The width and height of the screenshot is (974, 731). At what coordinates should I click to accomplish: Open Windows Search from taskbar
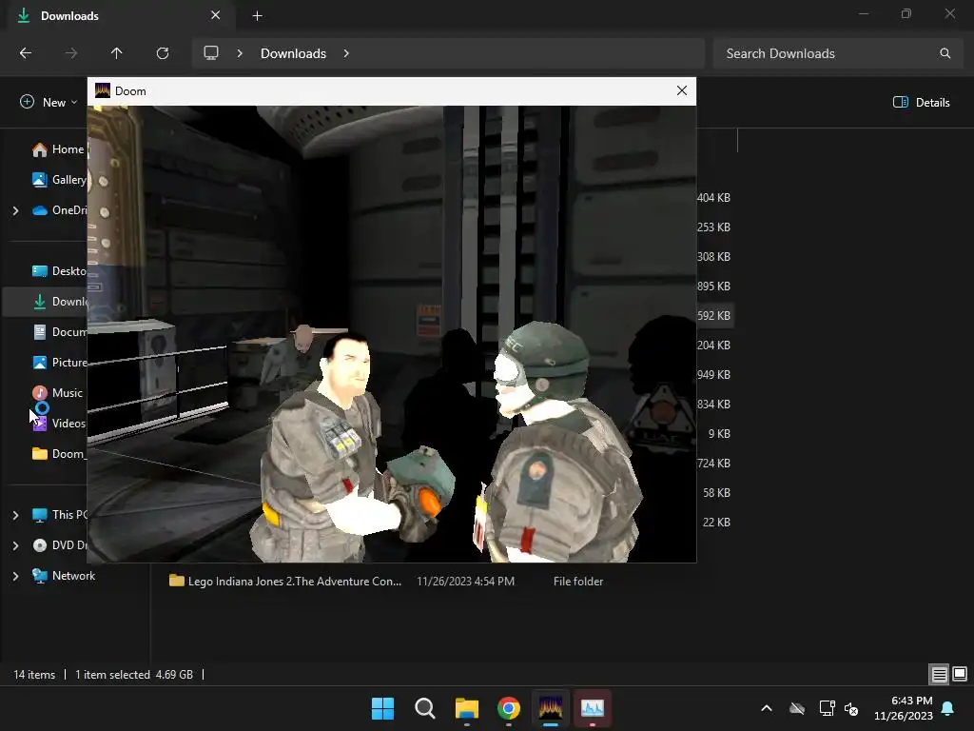click(x=425, y=708)
